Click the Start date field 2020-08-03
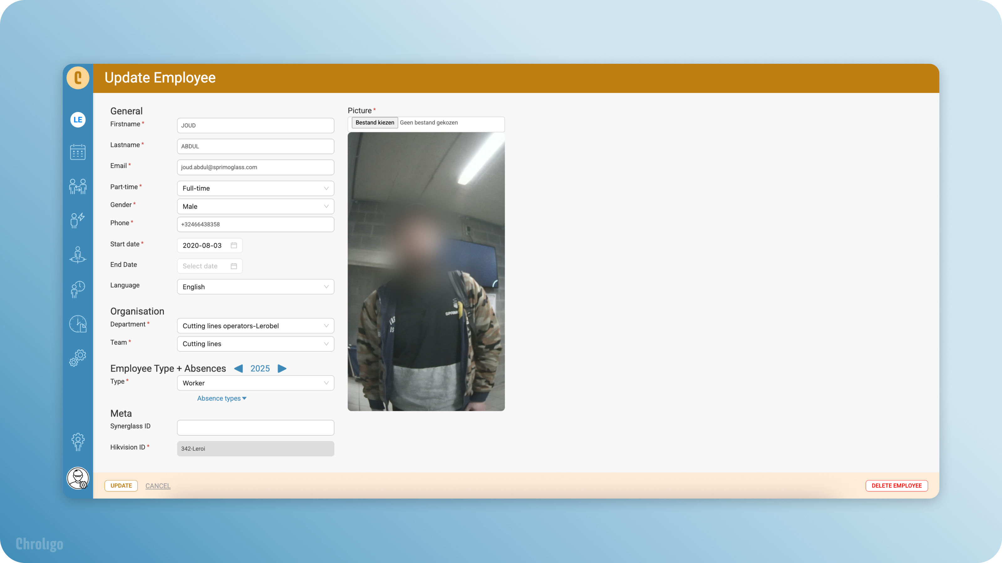 coord(210,245)
